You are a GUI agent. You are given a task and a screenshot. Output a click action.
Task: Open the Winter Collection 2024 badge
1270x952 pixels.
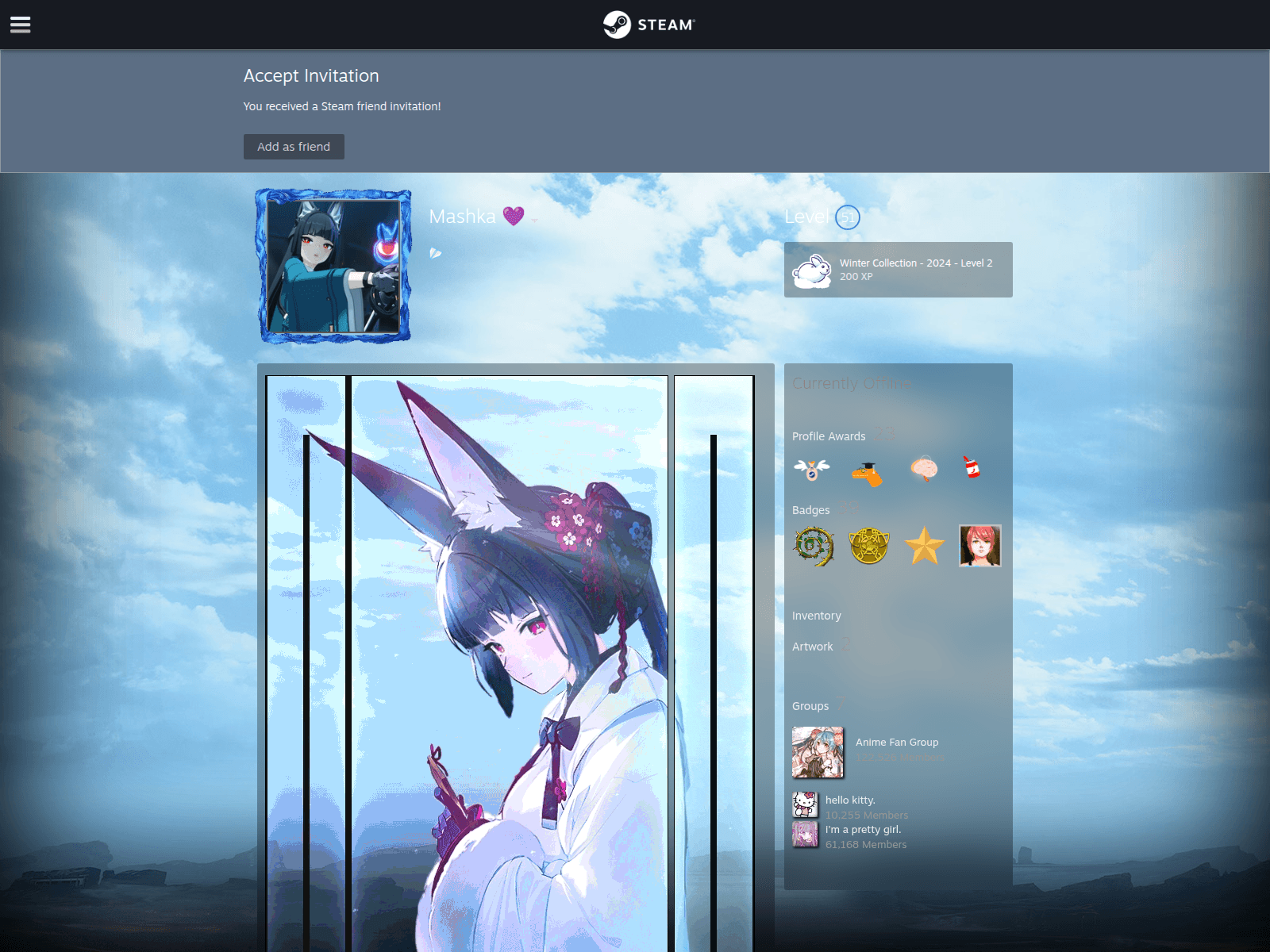pyautogui.click(x=899, y=270)
